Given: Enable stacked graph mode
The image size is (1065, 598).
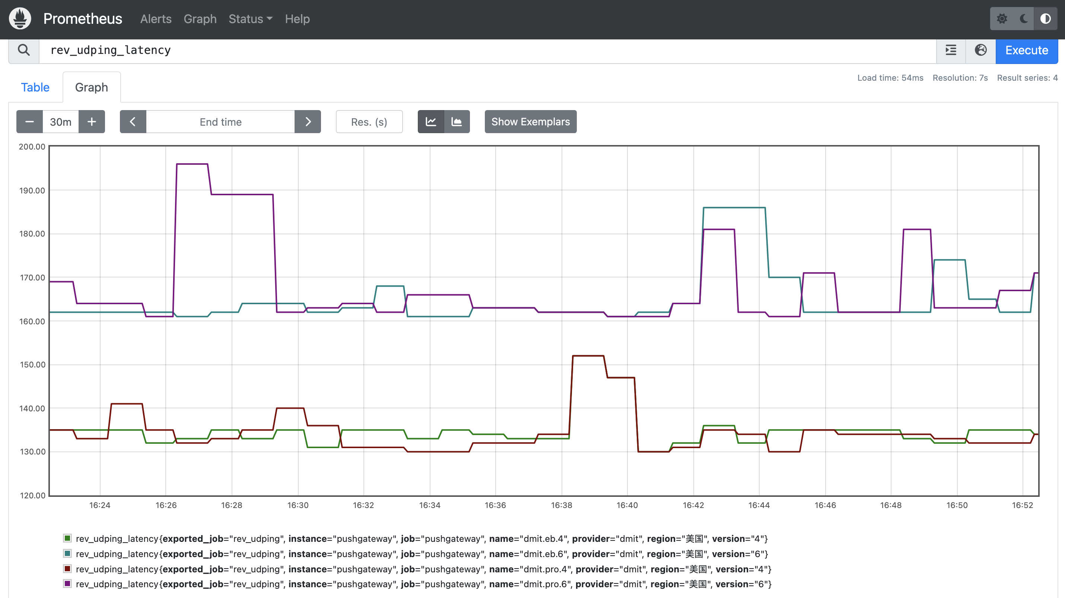Looking at the screenshot, I should point(457,122).
